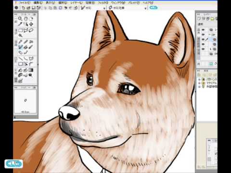Select the Rotate canvas tool
Screen dimensions: 231x173
(x=31, y=19)
